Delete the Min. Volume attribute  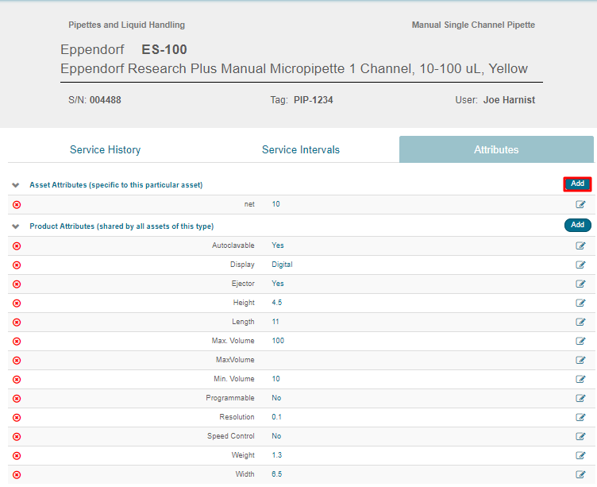pos(17,379)
